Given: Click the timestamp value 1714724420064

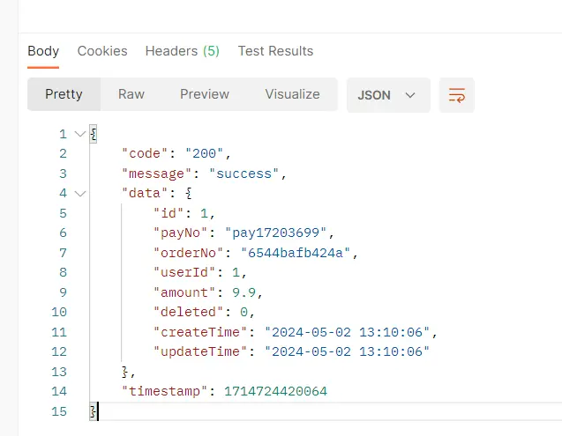Looking at the screenshot, I should (276, 391).
